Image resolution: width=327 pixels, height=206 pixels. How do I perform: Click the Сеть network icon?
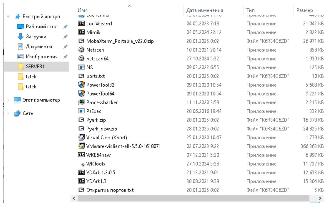[17, 113]
